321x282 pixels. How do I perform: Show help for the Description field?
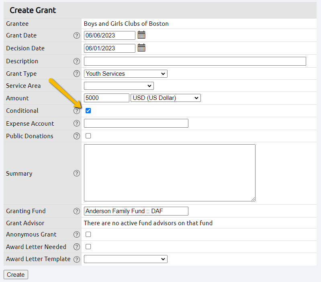coord(77,61)
